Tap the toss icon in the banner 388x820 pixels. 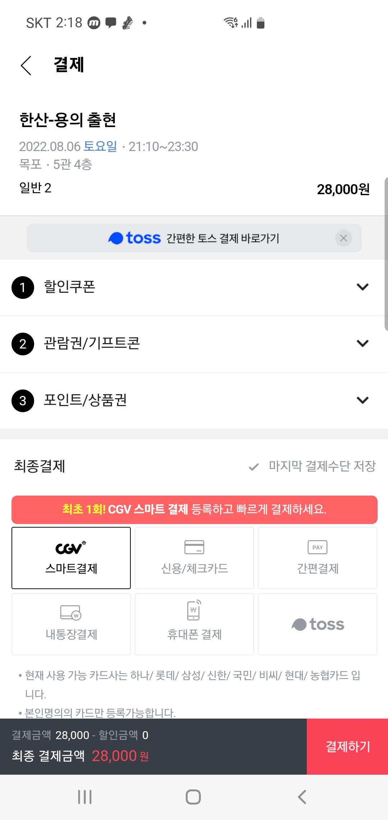coord(116,238)
